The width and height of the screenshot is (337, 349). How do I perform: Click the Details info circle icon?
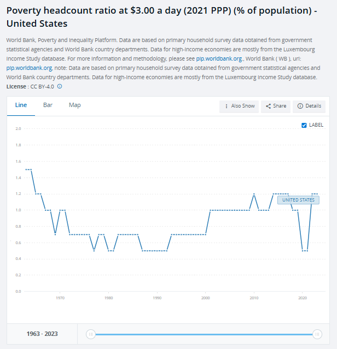click(300, 106)
